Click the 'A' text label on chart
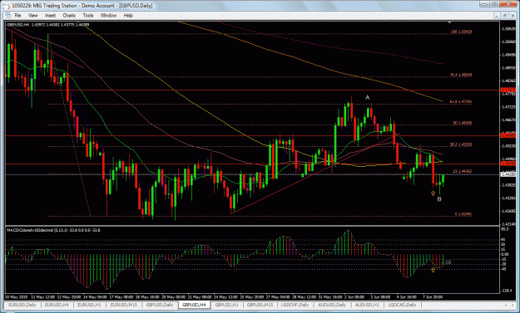This screenshot has width=520, height=313. point(368,98)
